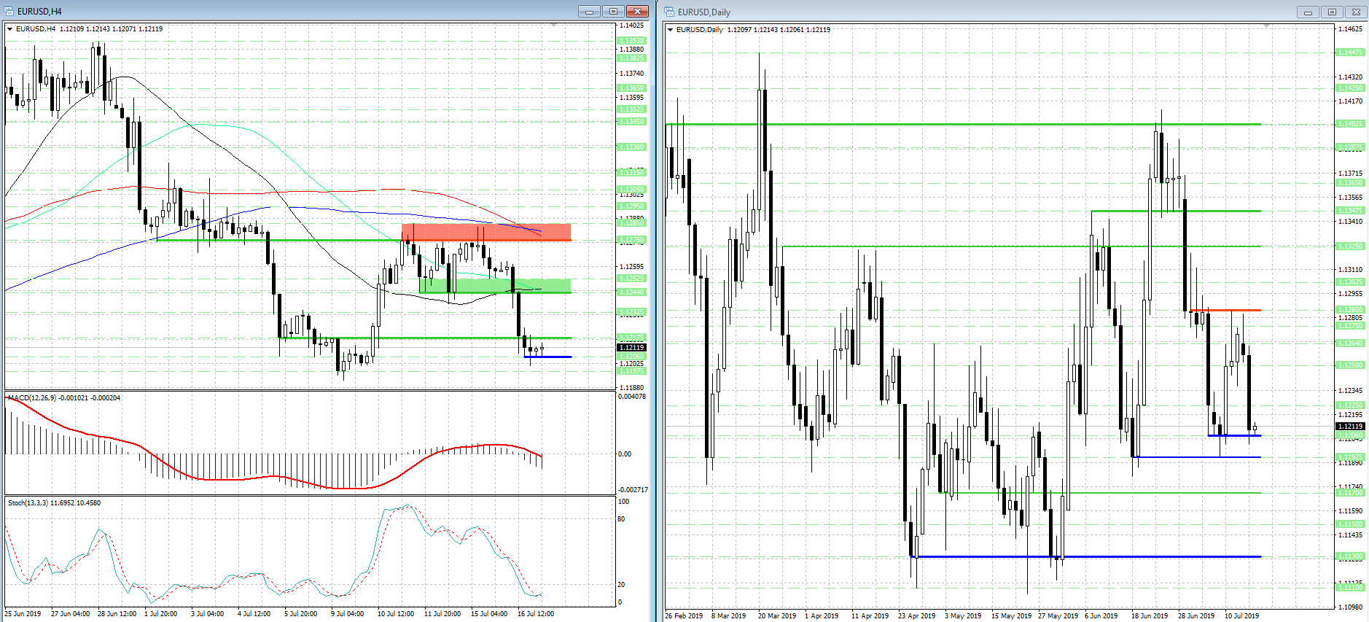The height and width of the screenshot is (622, 1369).
Task: Click the 1.14250 level label on Daily scale
Action: [1350, 88]
